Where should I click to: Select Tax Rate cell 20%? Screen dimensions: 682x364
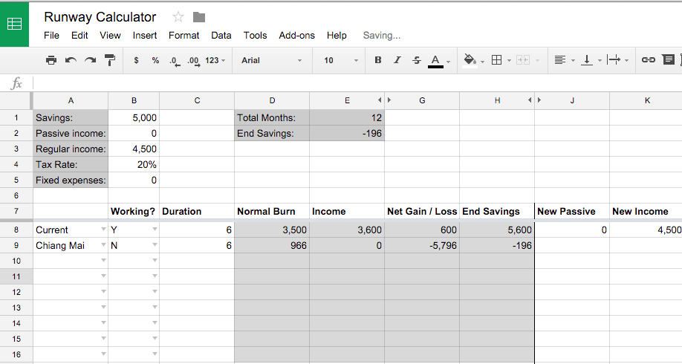pos(134,164)
